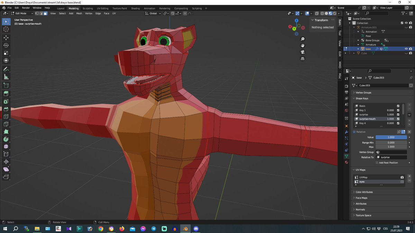Activate the Knife tool

[6, 124]
